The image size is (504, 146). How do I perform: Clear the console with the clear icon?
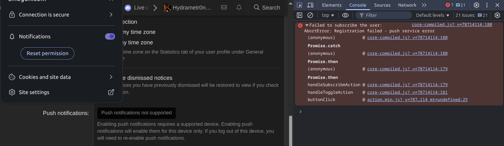click(310, 15)
